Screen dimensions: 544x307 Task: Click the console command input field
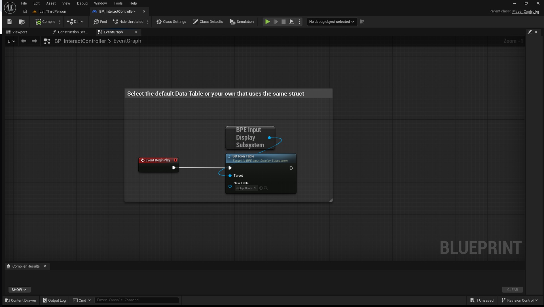coord(137,300)
